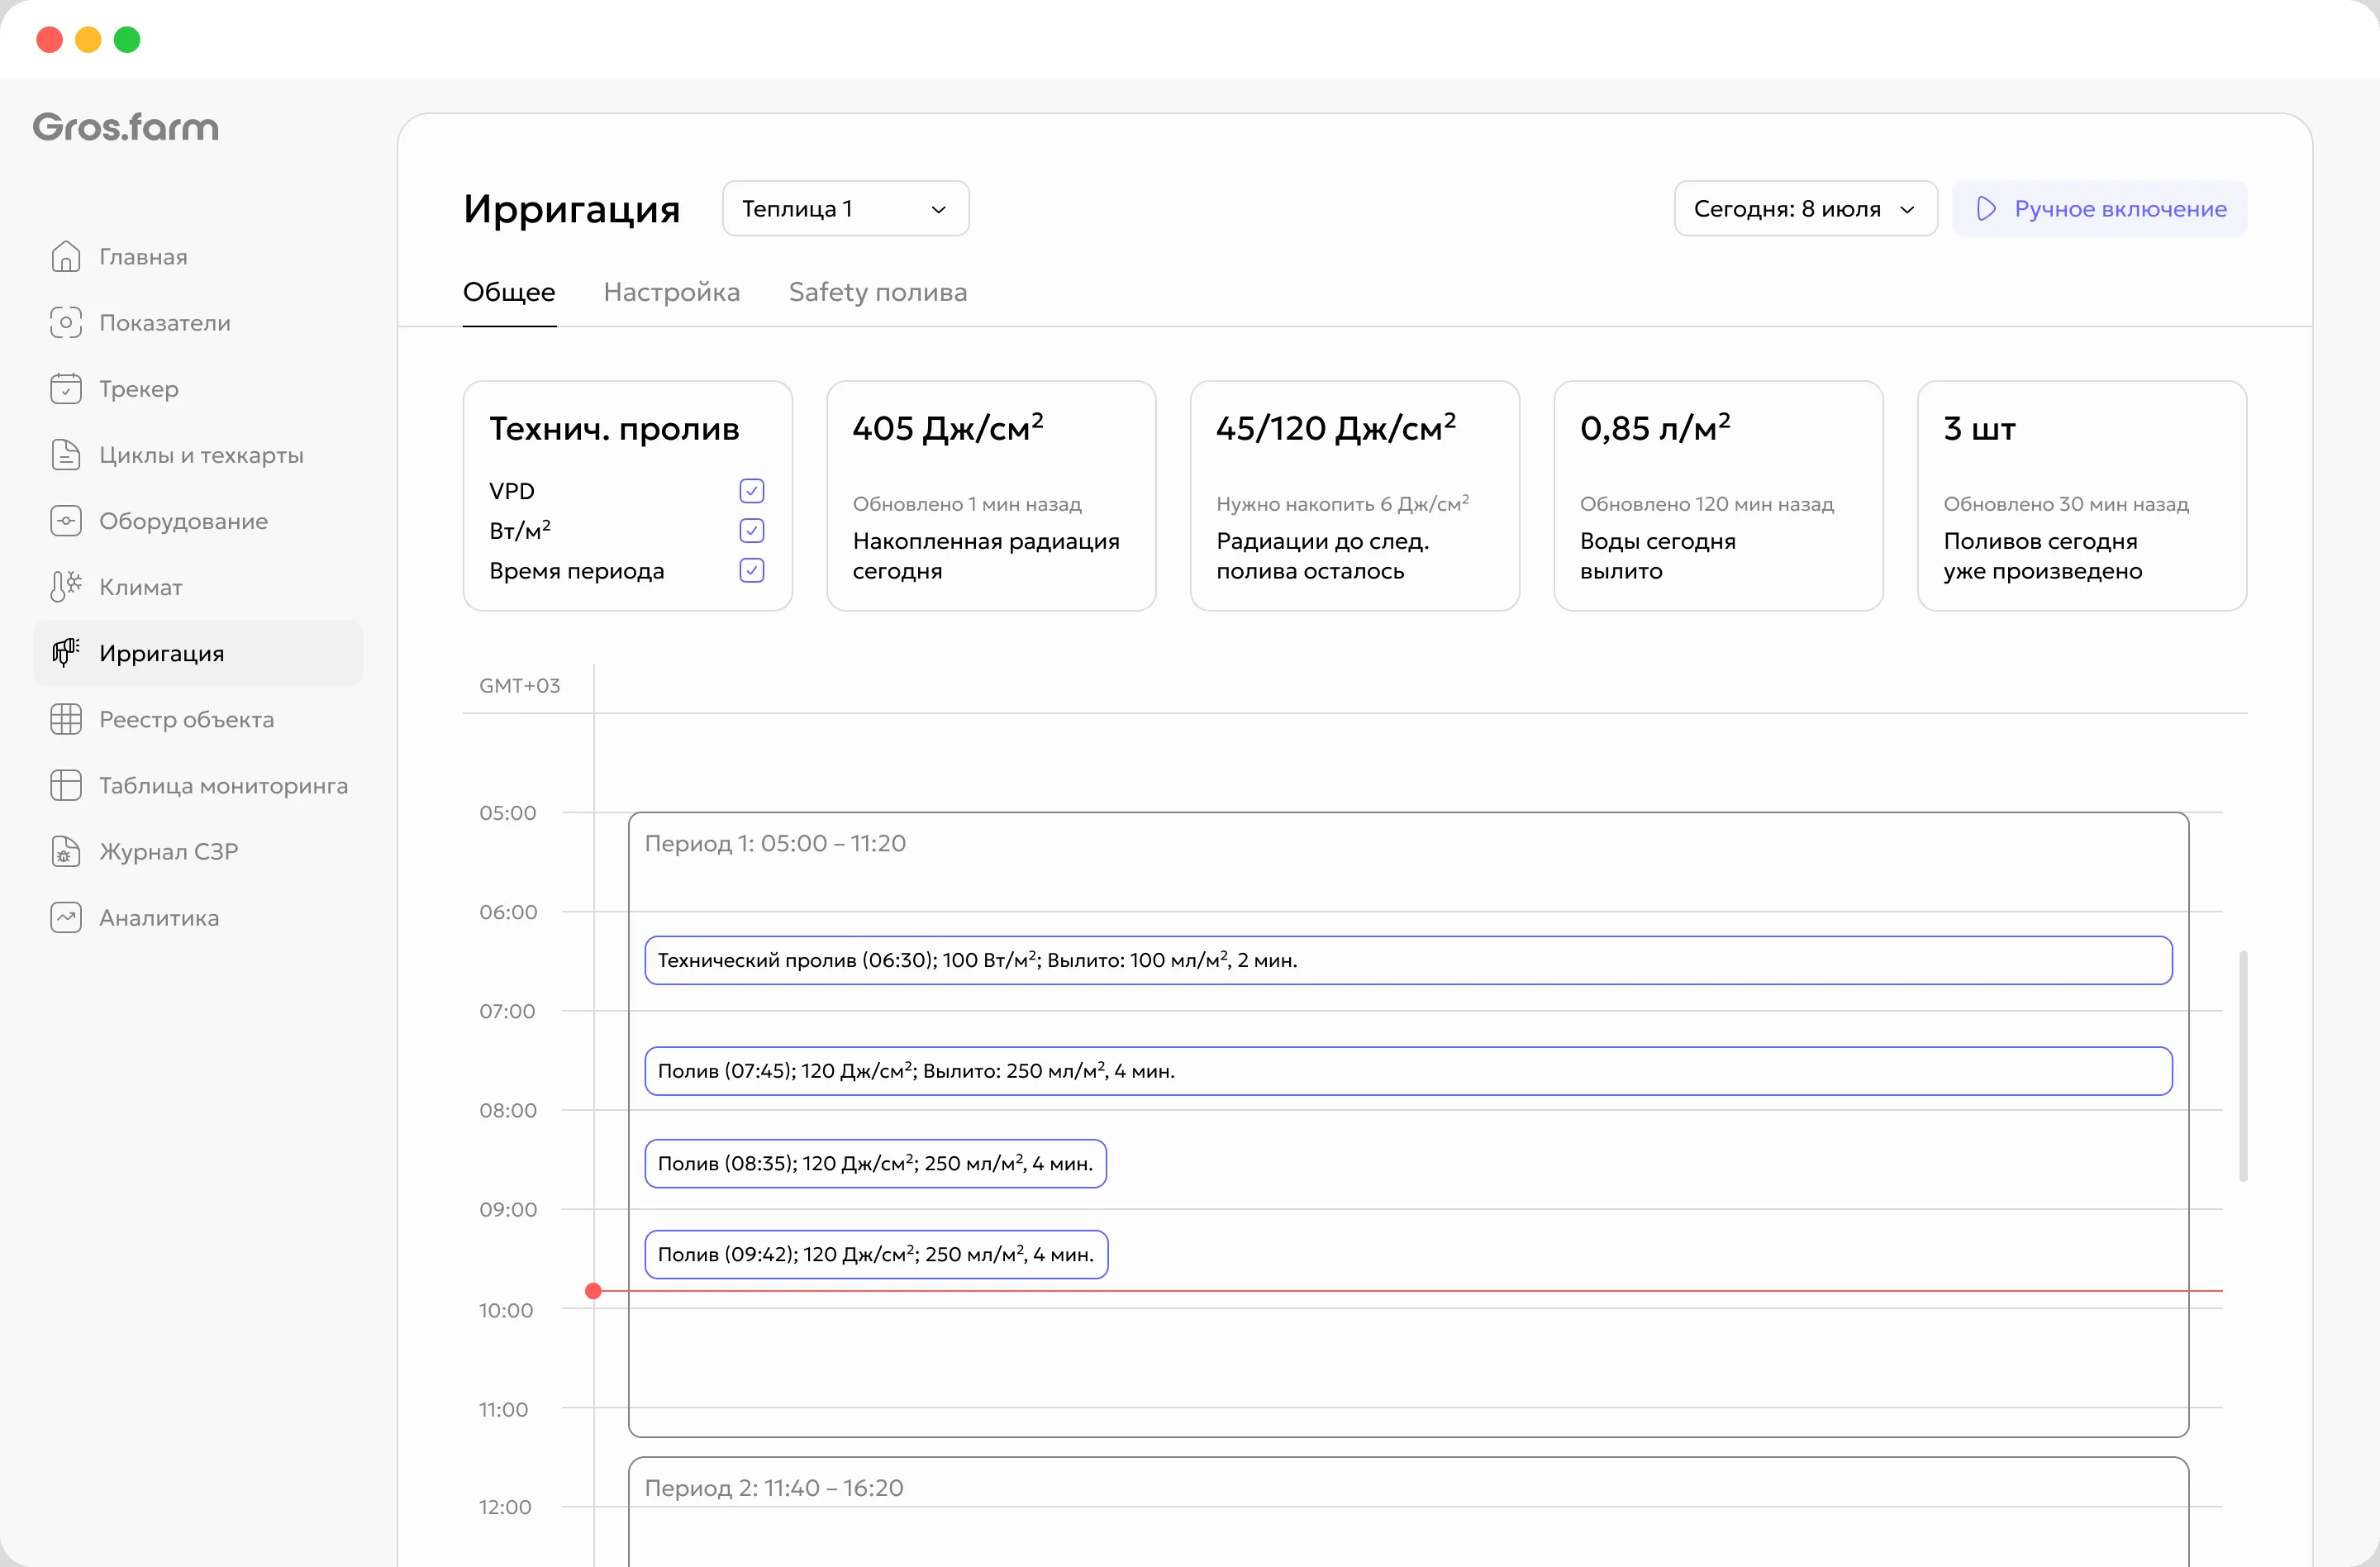Click the 12:00 time label
Viewport: 2380px width, 1567px height.
click(x=505, y=1507)
